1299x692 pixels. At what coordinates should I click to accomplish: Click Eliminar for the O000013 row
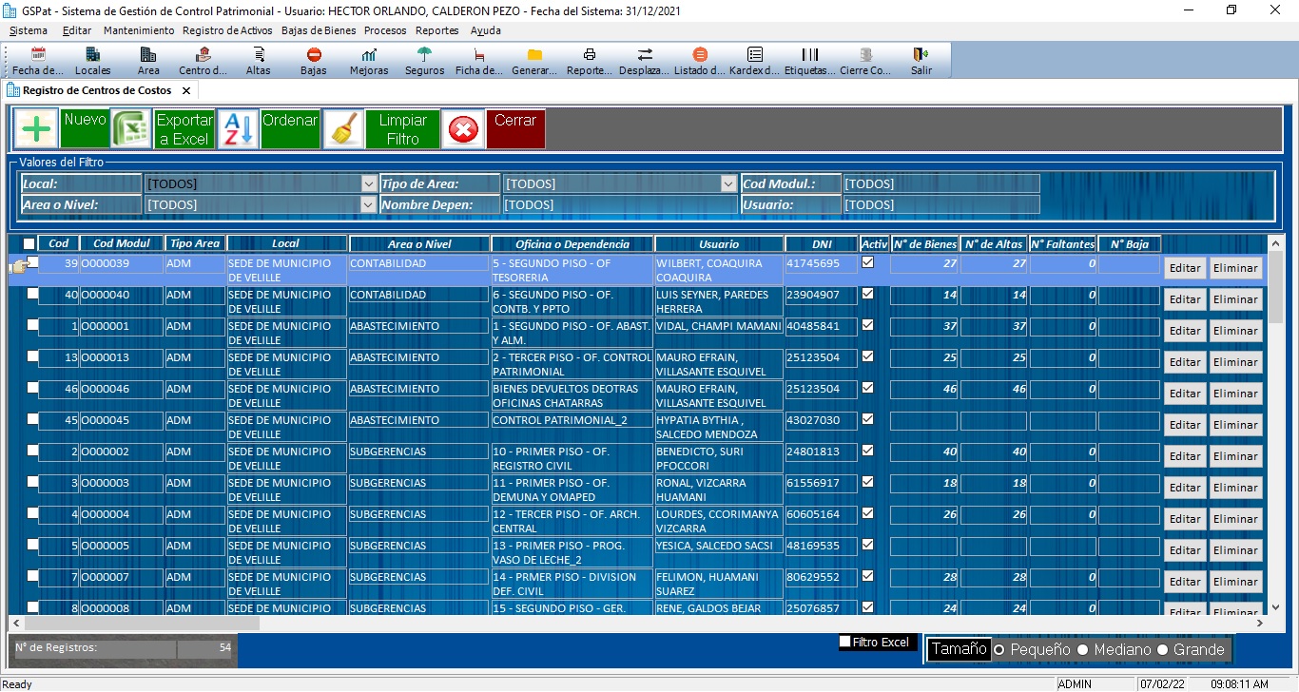click(1235, 362)
